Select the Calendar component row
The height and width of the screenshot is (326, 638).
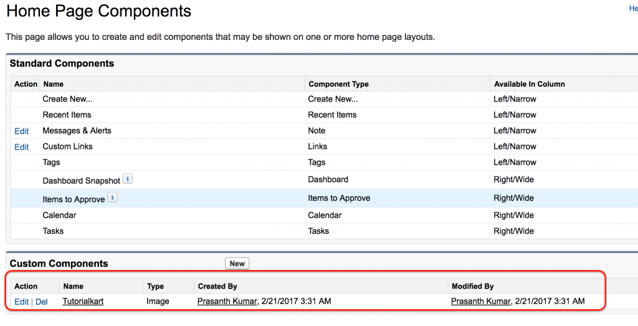pyautogui.click(x=324, y=215)
